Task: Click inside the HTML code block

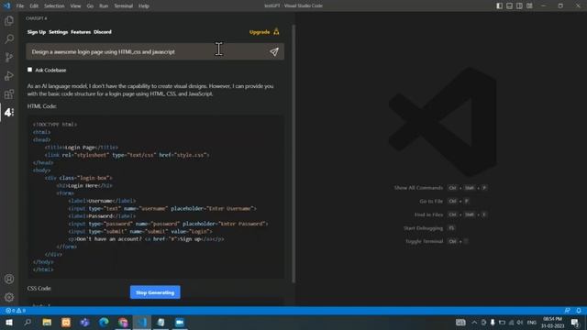Action: click(x=156, y=196)
